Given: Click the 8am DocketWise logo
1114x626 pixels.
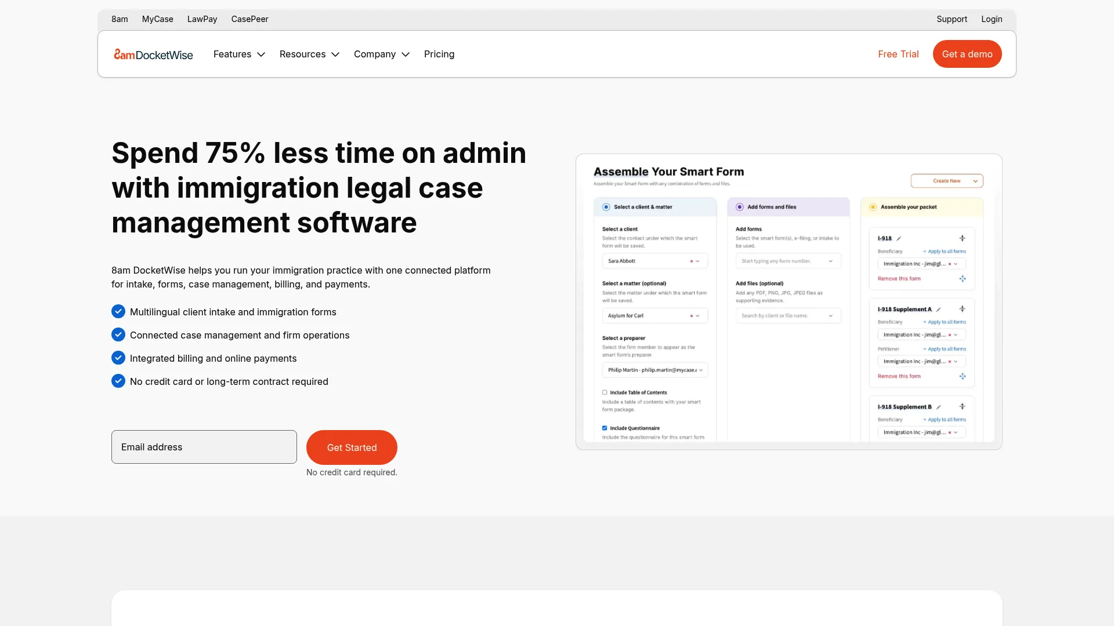Looking at the screenshot, I should 153,54.
